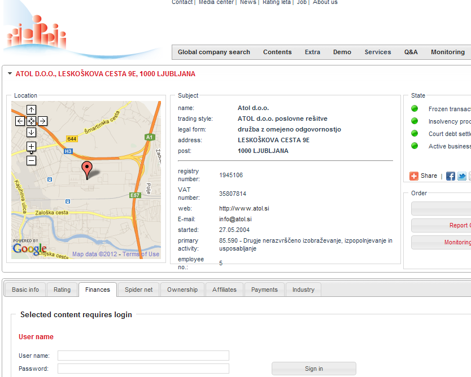This screenshot has height=377, width=471.
Task: Open the Global company search menu
Action: click(213, 52)
